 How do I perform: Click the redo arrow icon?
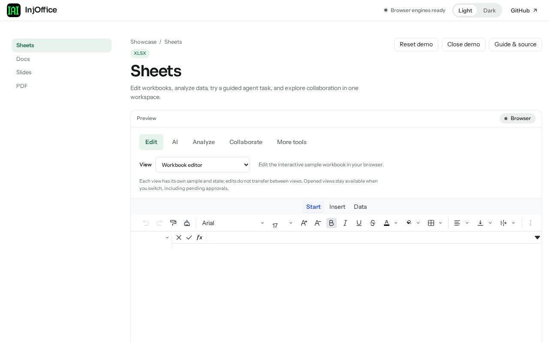pyautogui.click(x=160, y=223)
